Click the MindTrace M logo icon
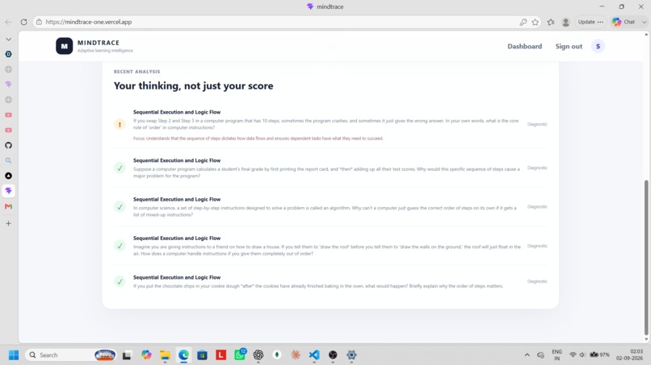651x365 pixels. 65,46
